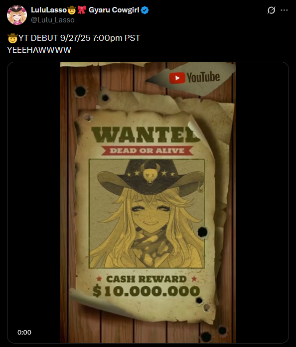Viewport: 296px width, 347px height.
Task: Open the @Lulu_Lasso handle link
Action: click(x=53, y=20)
